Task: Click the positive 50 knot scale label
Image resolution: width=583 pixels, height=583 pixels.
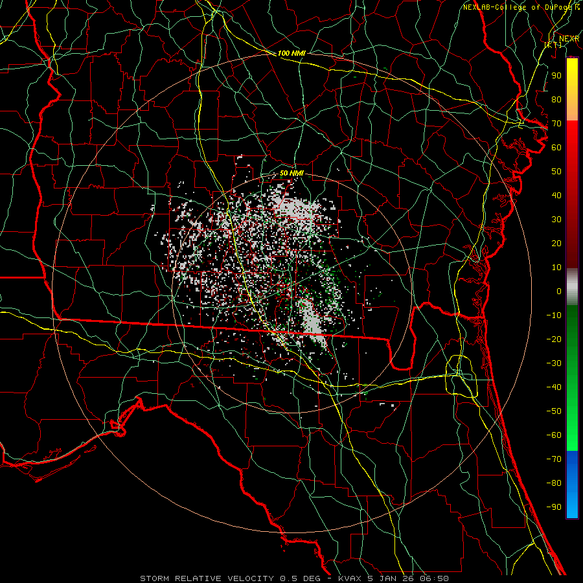Action: click(x=556, y=172)
